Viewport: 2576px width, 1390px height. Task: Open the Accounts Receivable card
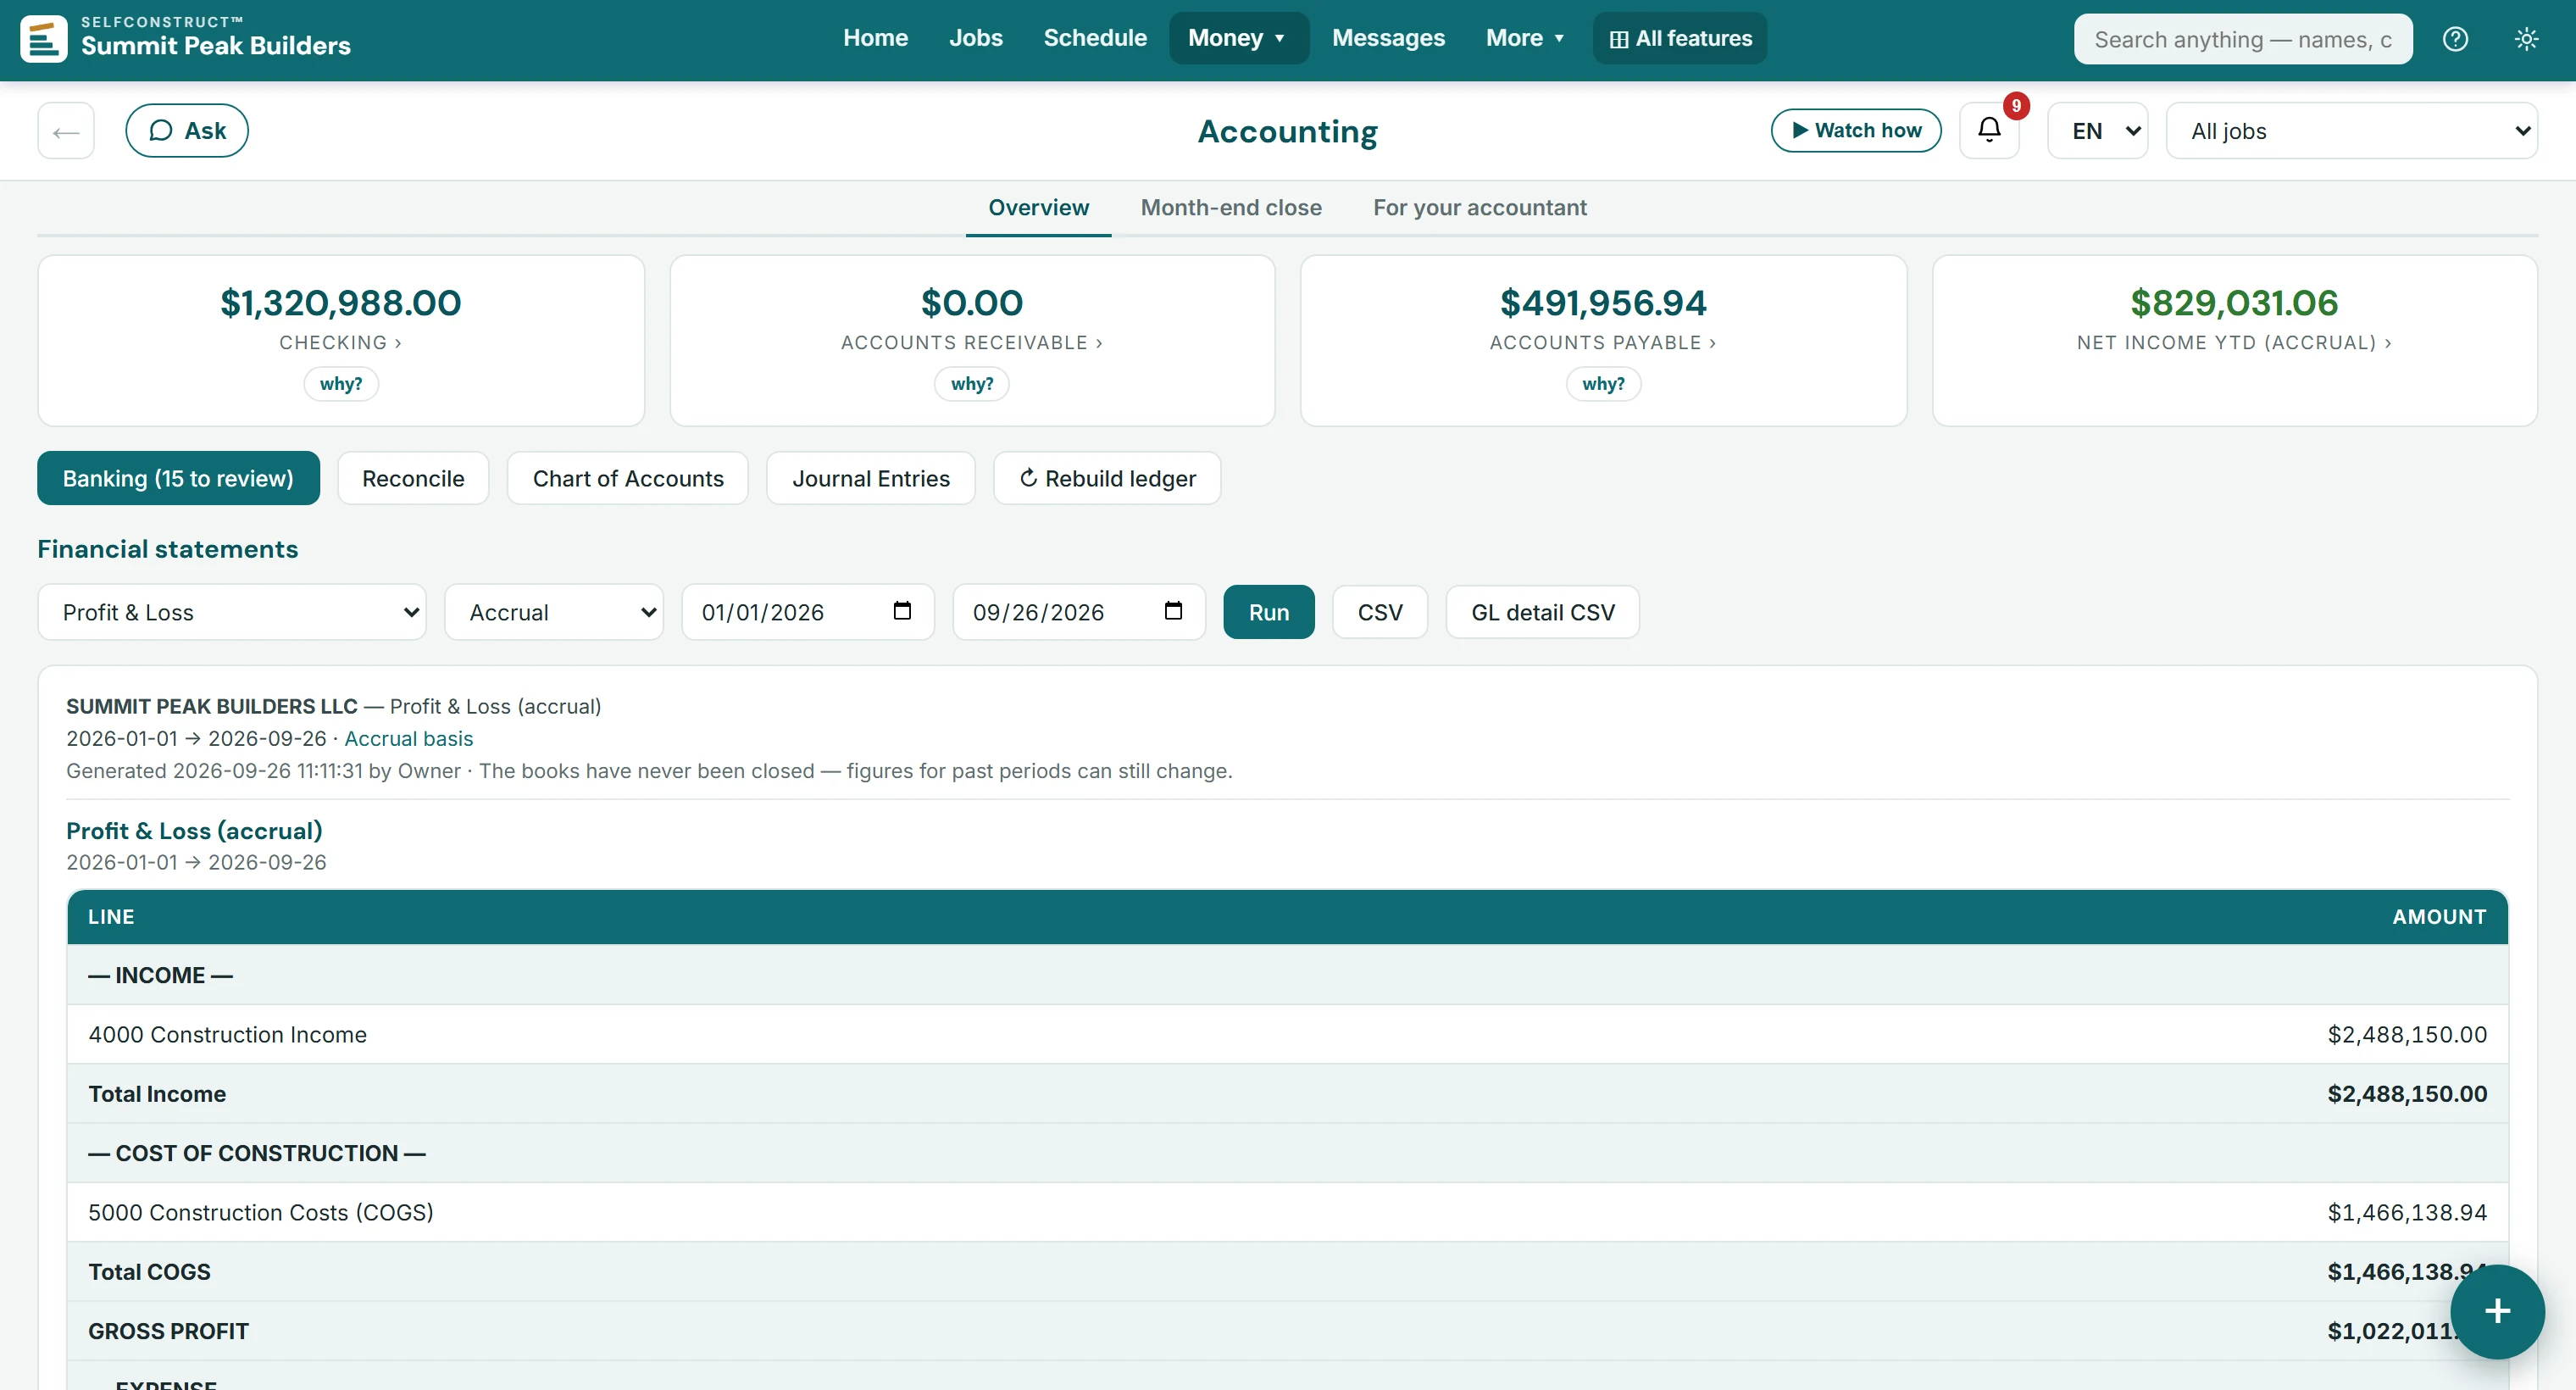click(x=972, y=340)
